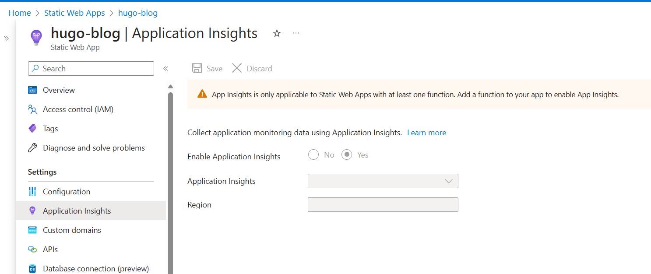Expand the flyout panel arrow on far left

click(6, 39)
